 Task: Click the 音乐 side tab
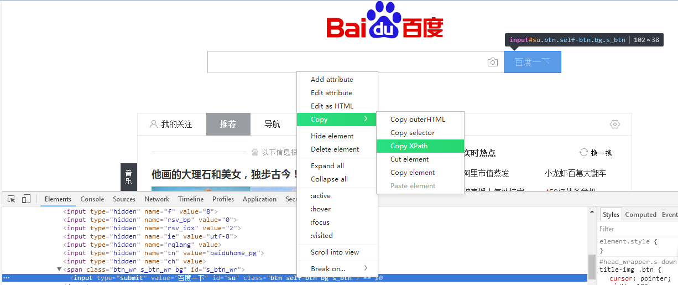point(128,177)
